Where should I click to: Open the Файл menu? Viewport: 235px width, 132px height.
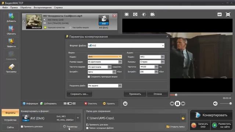[x=5, y=7]
